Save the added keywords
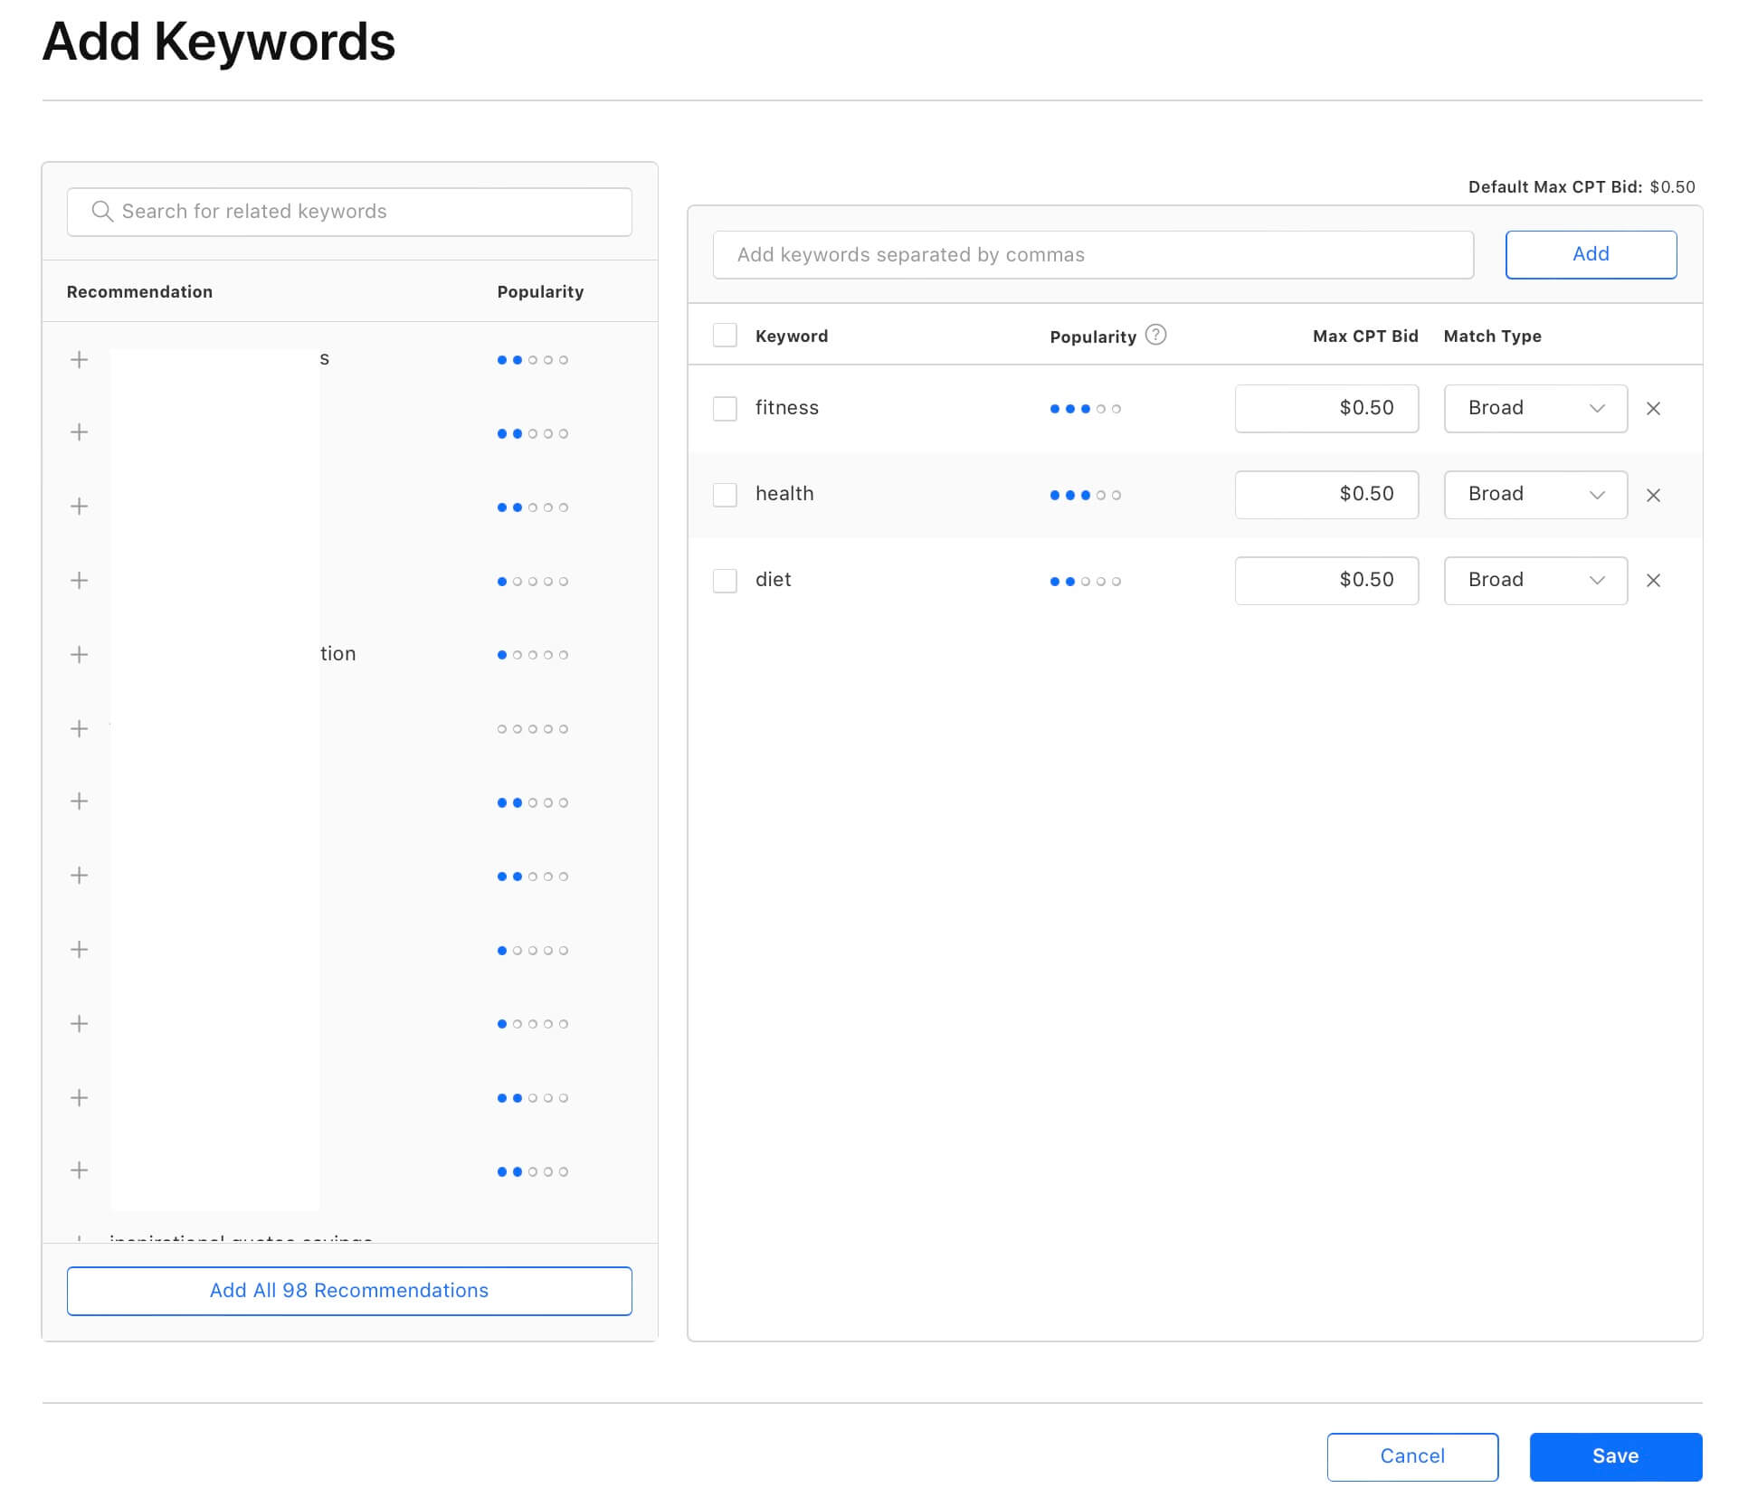The image size is (1748, 1507). point(1616,1456)
